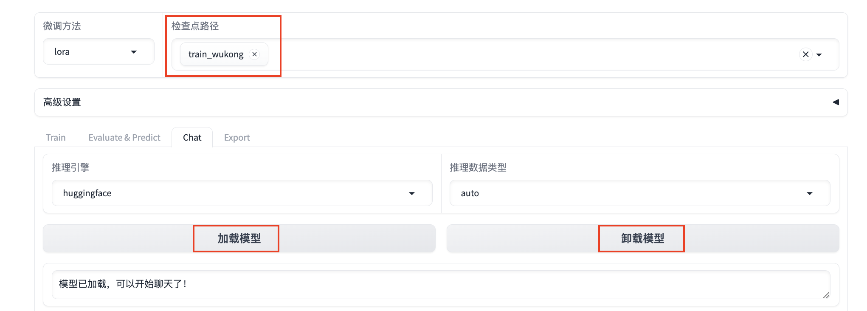The image size is (867, 311).
Task: Open the 推理数据类型 auto selector
Action: click(x=628, y=193)
